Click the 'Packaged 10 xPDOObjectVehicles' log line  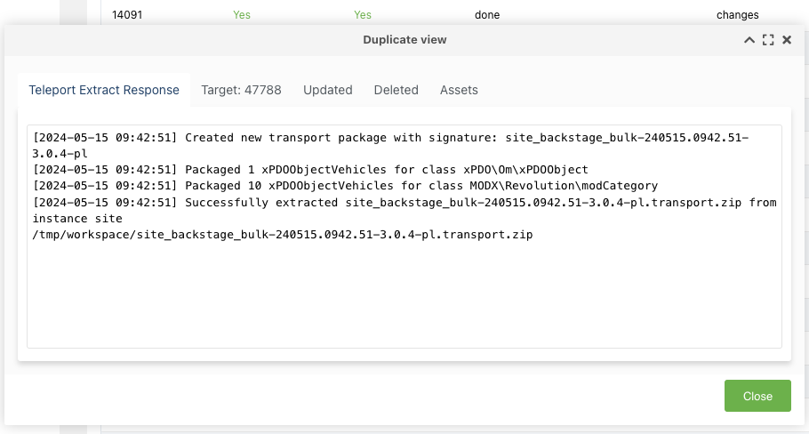345,186
